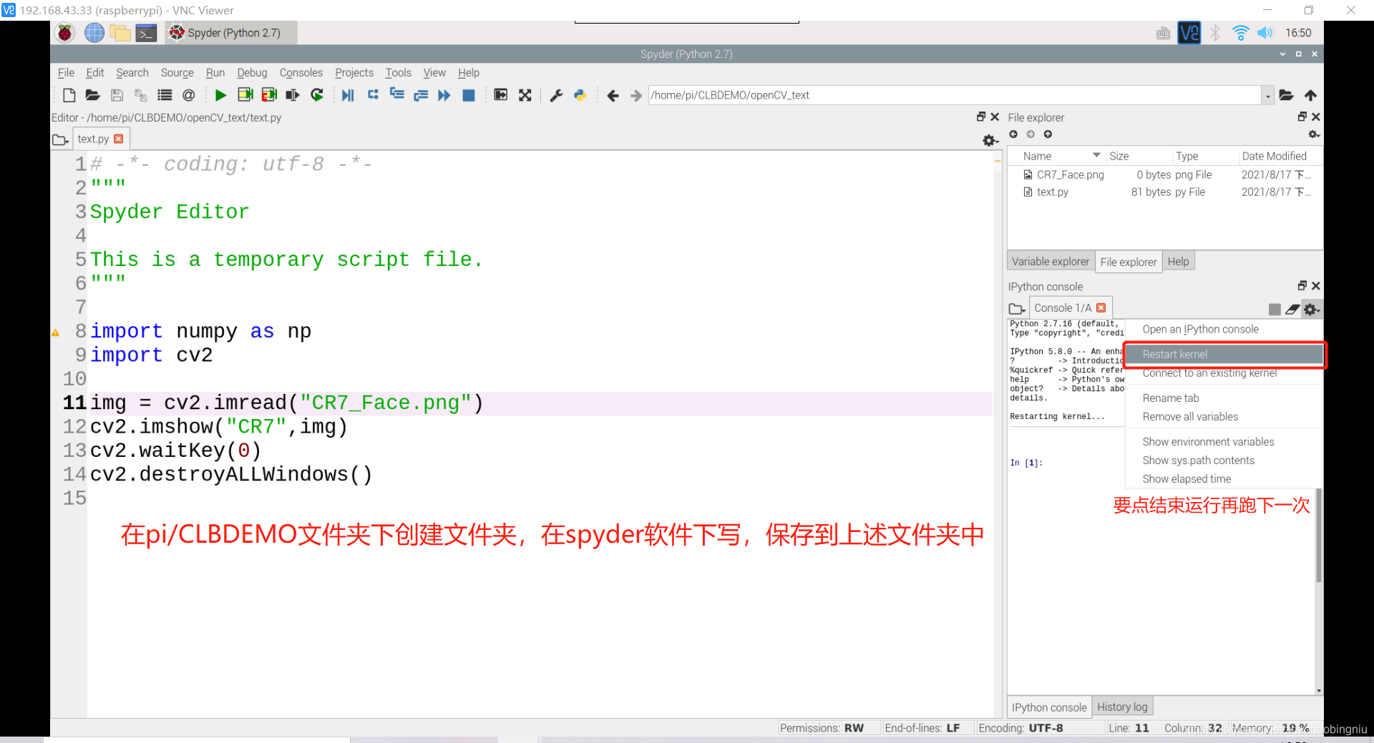The image size is (1374, 743).
Task: Select Open an IPython console menu entry
Action: coord(1224,329)
